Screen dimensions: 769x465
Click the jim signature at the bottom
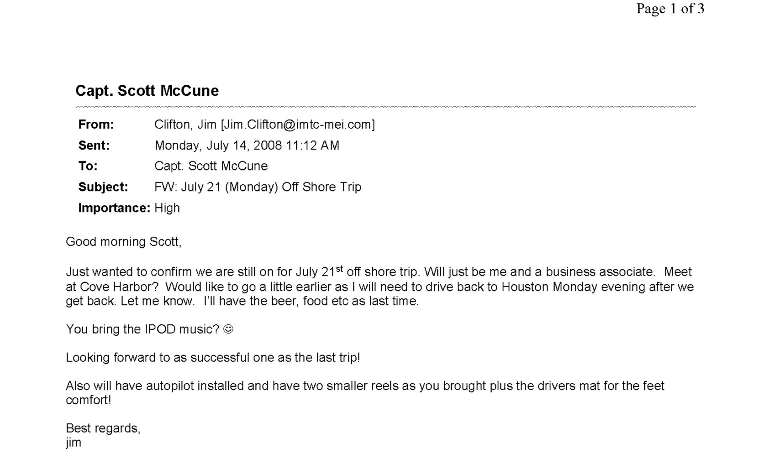point(74,443)
